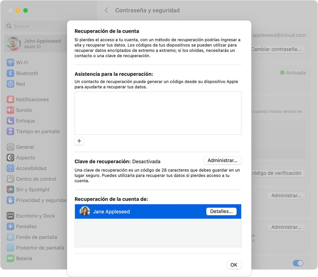Go back using the left chevron

(x=106, y=10)
